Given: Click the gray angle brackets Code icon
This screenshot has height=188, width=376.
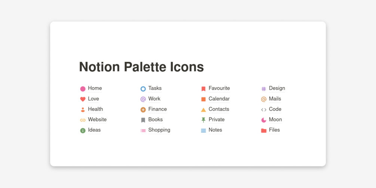Looking at the screenshot, I should coord(264,110).
